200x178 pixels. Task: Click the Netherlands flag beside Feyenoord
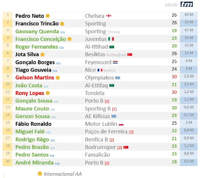coord(115,63)
